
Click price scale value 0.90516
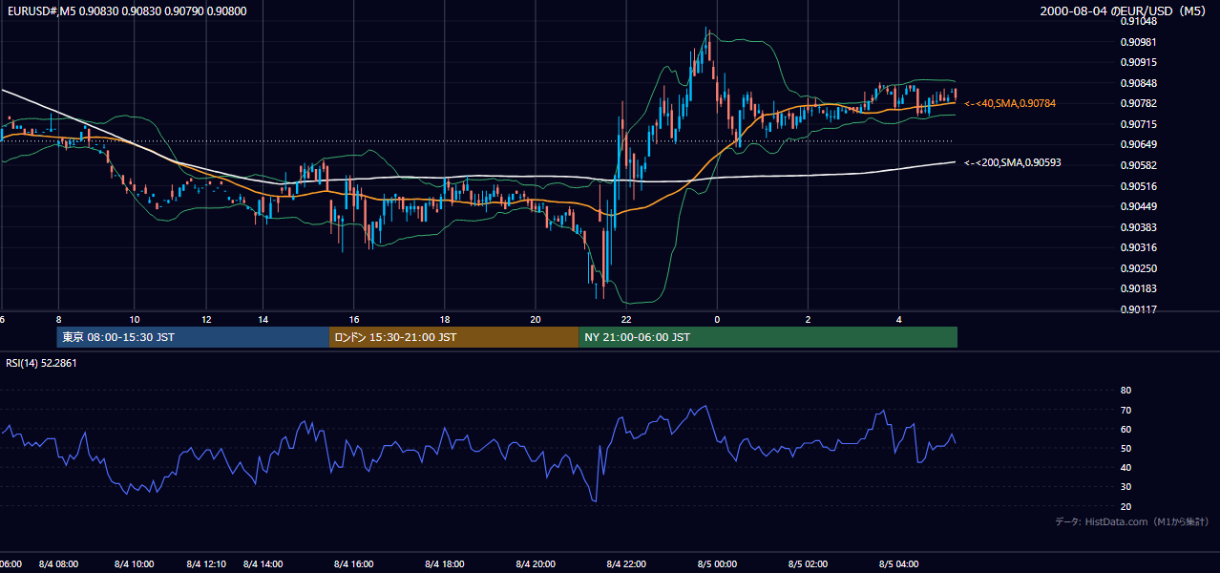[x=1139, y=186]
